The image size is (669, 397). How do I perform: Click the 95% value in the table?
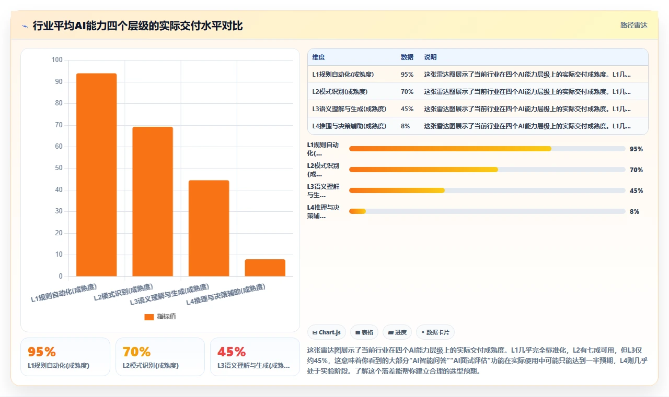click(x=407, y=74)
